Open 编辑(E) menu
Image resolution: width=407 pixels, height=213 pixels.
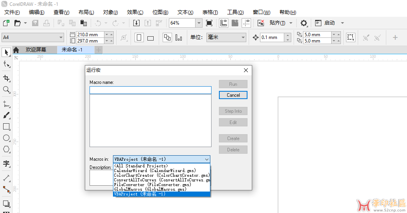tap(37, 12)
